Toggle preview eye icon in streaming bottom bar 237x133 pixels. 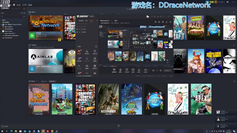(x=157, y=70)
